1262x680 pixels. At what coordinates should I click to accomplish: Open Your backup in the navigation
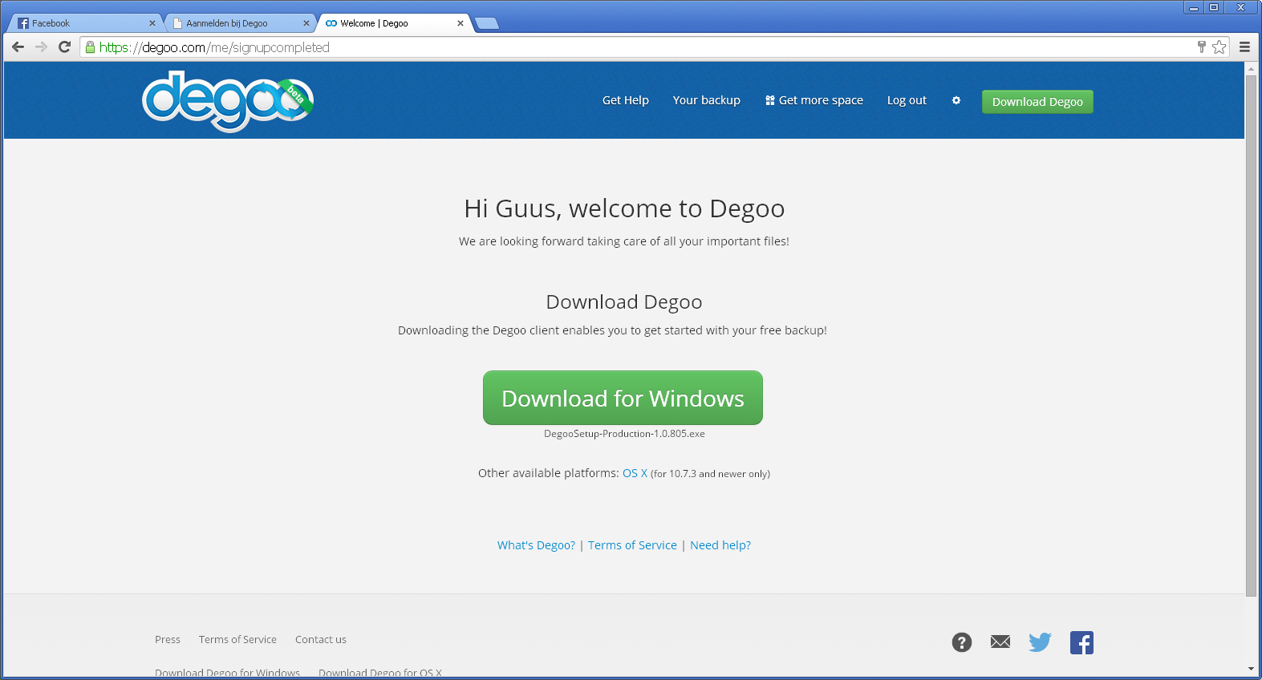(x=707, y=100)
